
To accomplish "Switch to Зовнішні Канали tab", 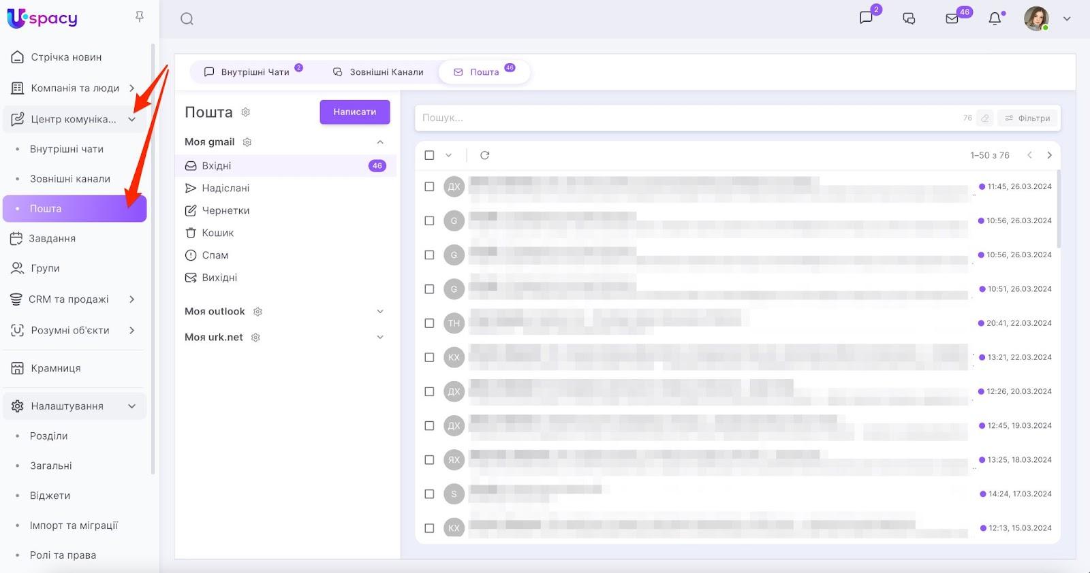I will point(378,71).
